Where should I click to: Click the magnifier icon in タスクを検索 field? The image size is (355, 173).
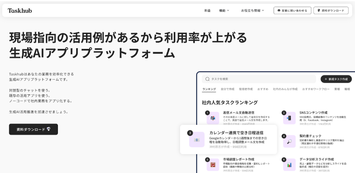pyautogui.click(x=207, y=79)
